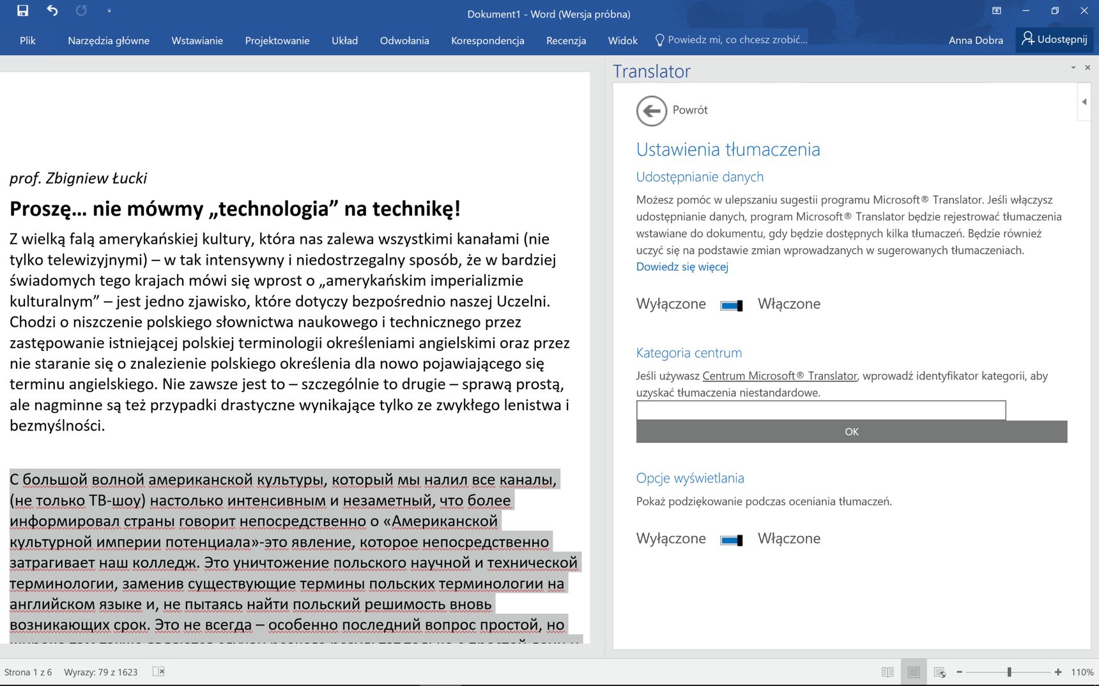Click the zoom slider handle in the status bar
1099x686 pixels.
(1010, 672)
